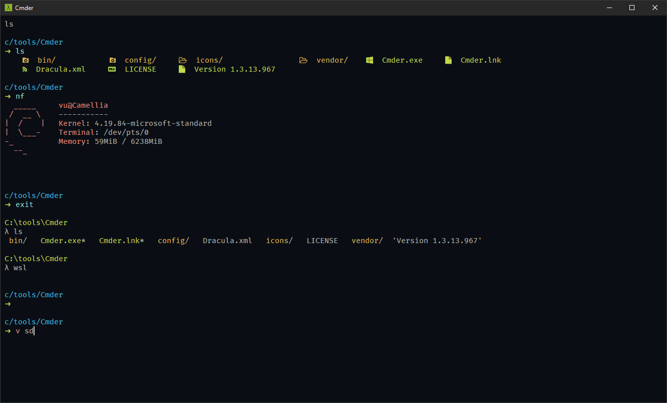Click 'vendor/' in the plain ls output
The height and width of the screenshot is (403, 667).
click(x=367, y=241)
